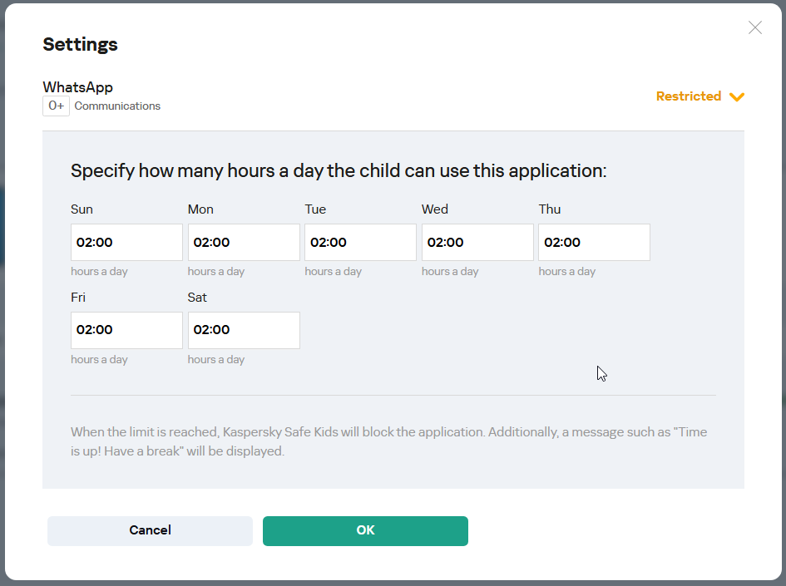Focus the Wed hours a day field
This screenshot has height=586, width=786.
pos(477,243)
